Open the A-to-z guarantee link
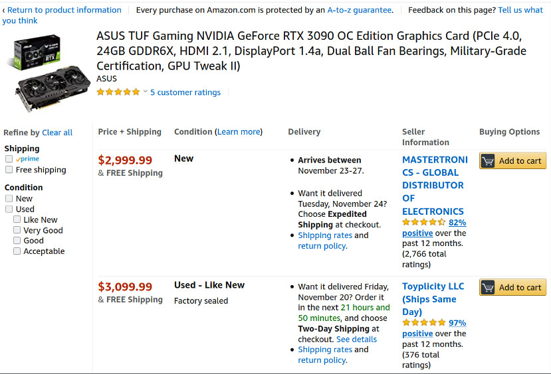Image resolution: width=551 pixels, height=374 pixels. tap(360, 10)
